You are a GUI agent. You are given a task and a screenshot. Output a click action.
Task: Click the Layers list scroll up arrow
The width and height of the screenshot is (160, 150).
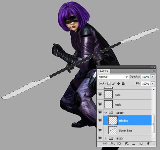pyautogui.click(x=154, y=89)
